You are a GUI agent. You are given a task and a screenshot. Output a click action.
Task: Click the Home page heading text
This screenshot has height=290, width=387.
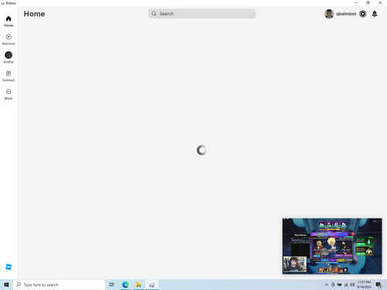[34, 14]
